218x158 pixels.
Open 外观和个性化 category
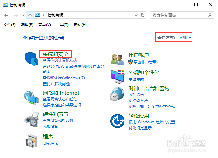click(144, 72)
